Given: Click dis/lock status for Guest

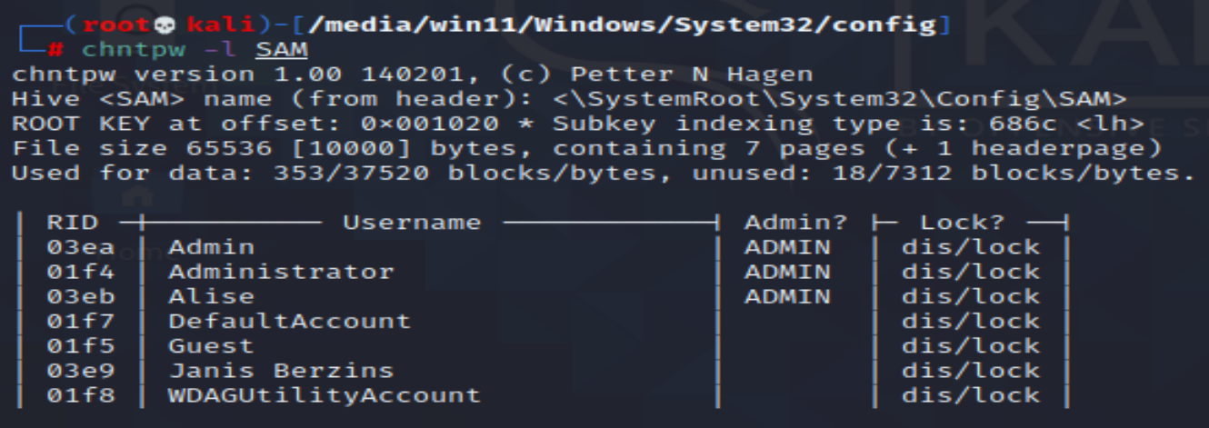Looking at the screenshot, I should [x=970, y=345].
